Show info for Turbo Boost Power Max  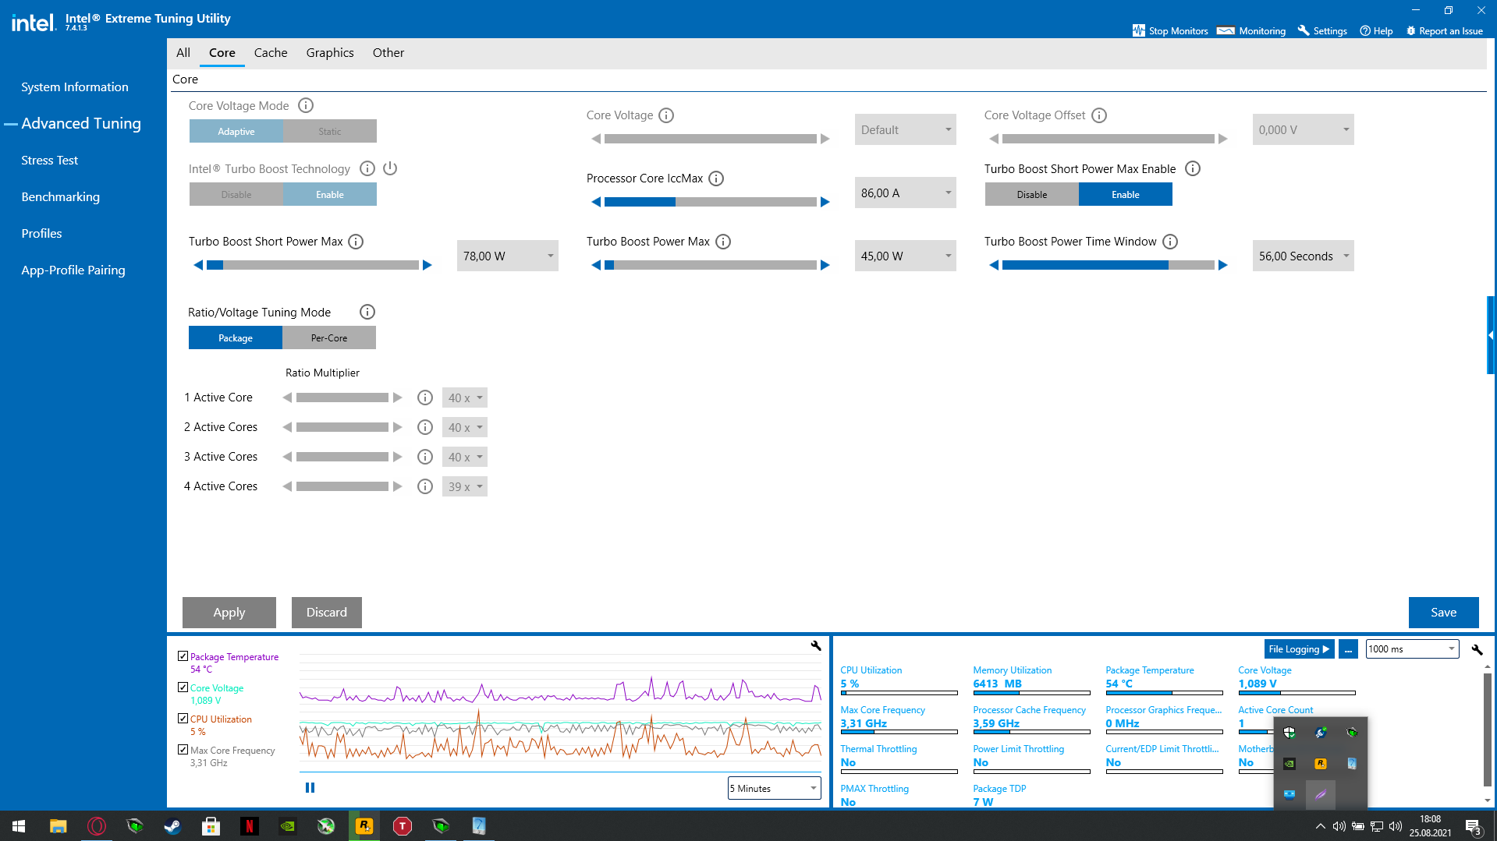point(723,242)
